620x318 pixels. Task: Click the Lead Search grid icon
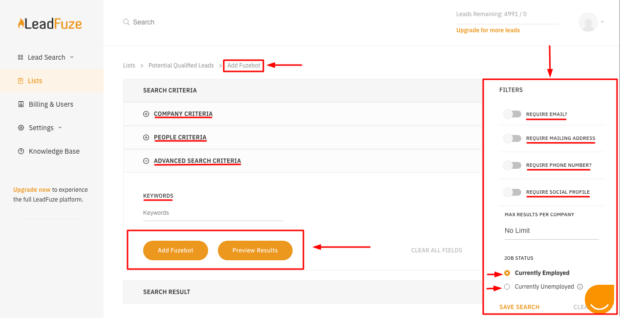(21, 57)
